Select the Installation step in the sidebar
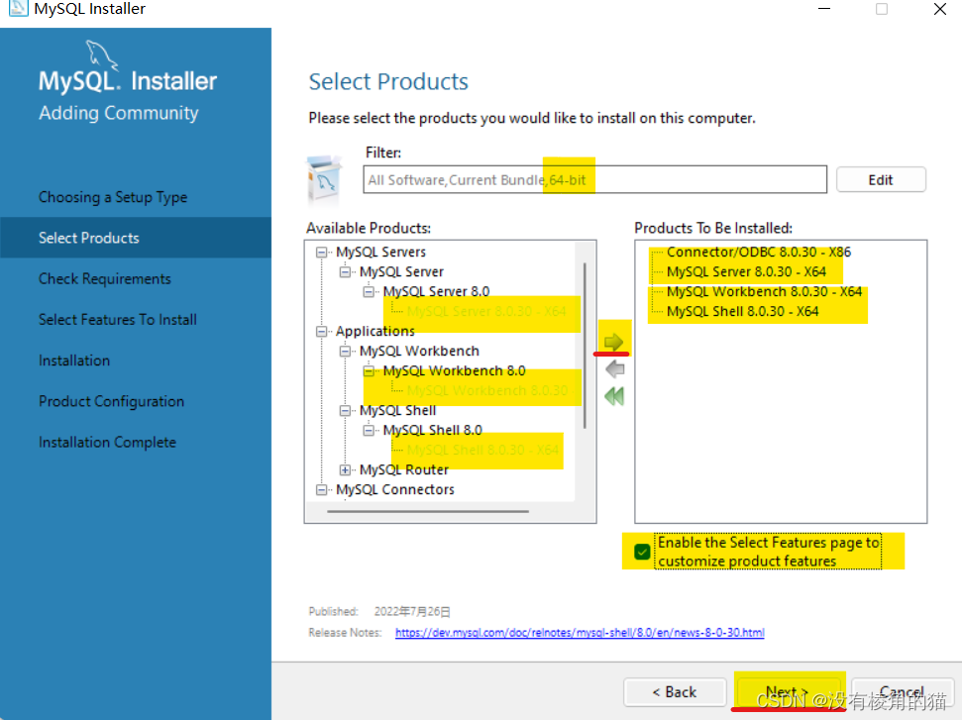Screen dimensions: 962x720 76,360
